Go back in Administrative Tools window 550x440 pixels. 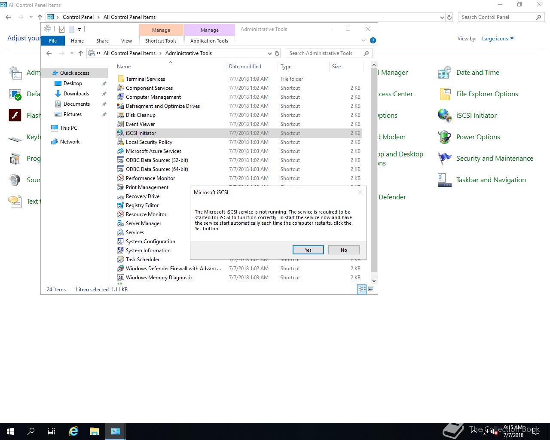[49, 53]
